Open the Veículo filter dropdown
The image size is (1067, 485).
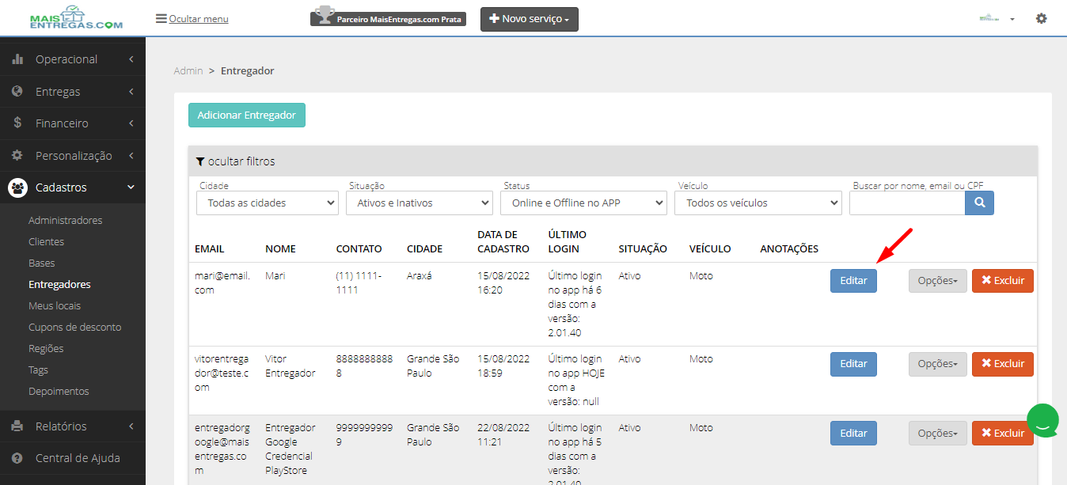[x=758, y=203]
